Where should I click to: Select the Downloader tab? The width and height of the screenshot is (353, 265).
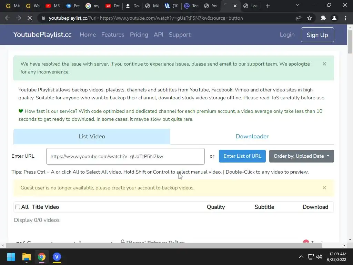pyautogui.click(x=252, y=136)
